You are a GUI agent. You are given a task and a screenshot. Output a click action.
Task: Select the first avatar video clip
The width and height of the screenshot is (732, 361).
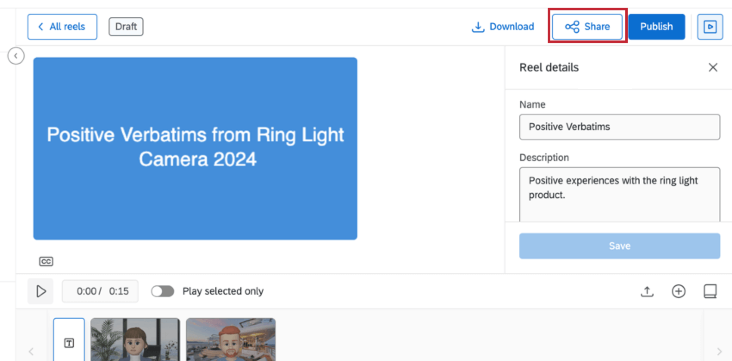pos(135,339)
